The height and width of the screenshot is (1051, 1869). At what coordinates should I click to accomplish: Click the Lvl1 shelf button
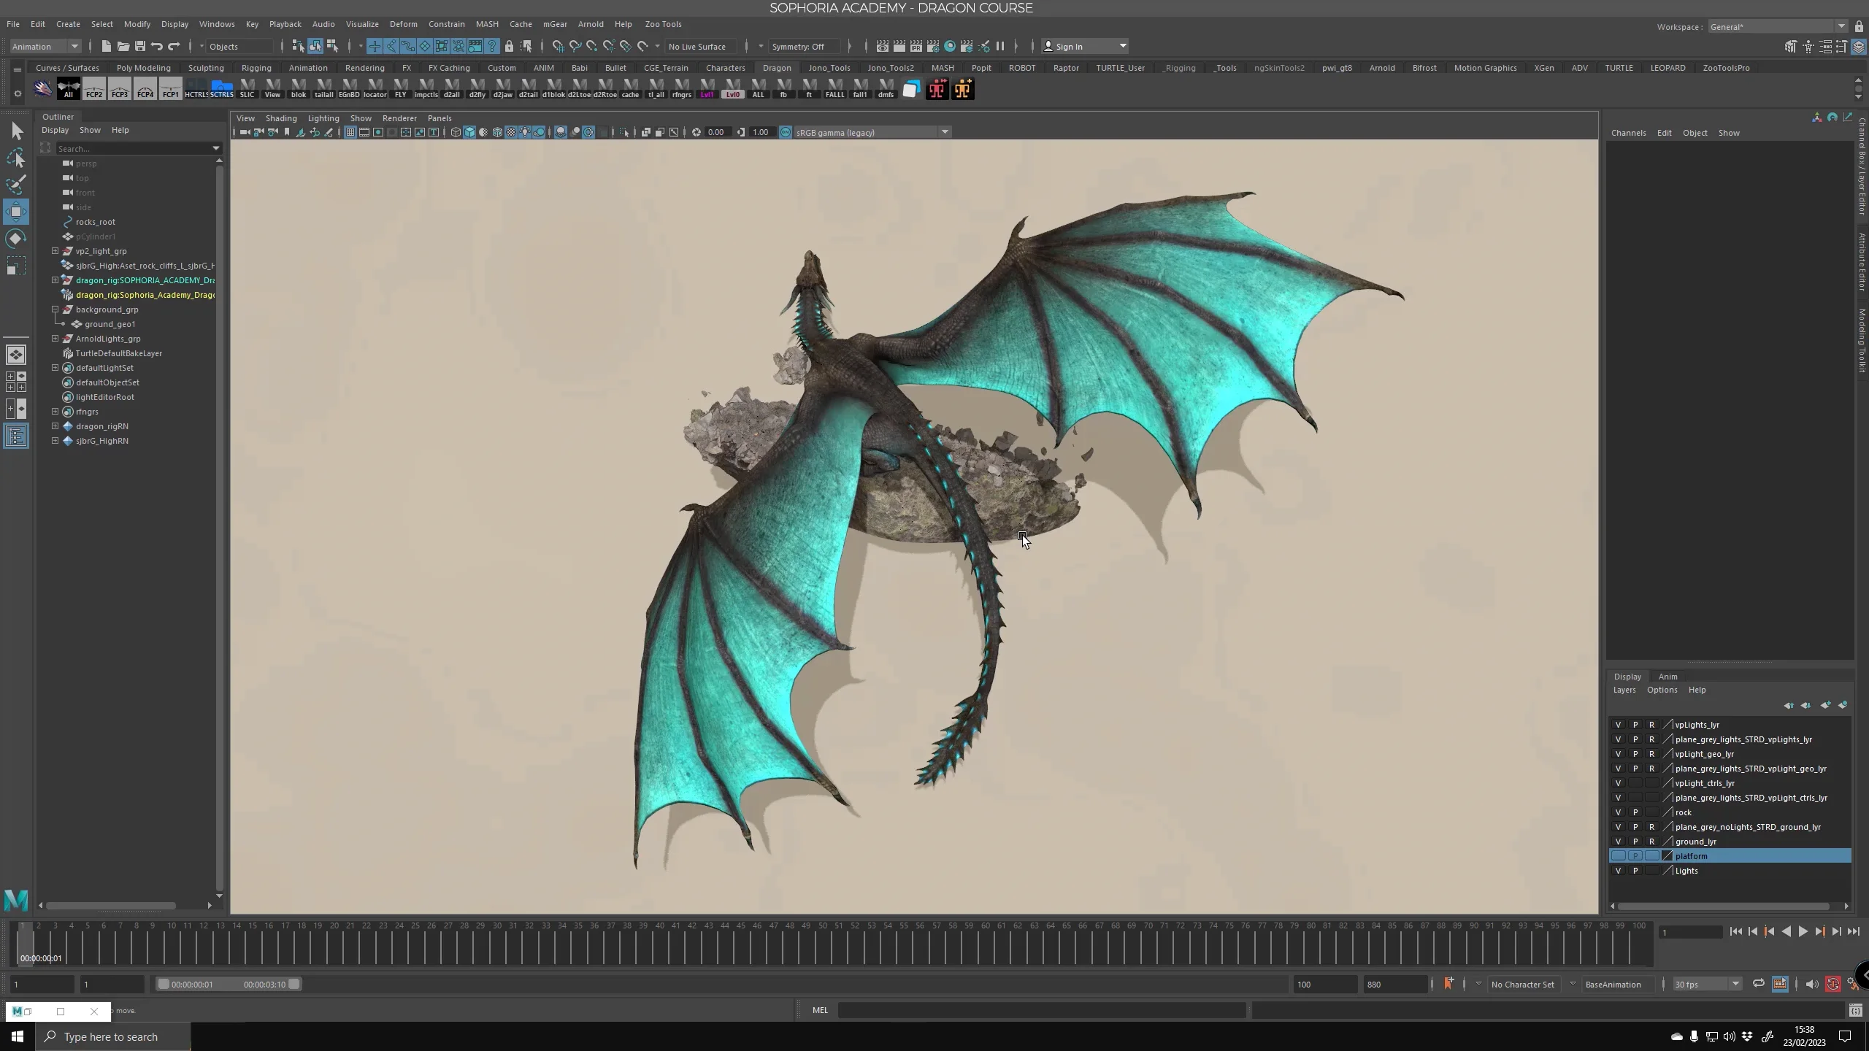pos(707,89)
